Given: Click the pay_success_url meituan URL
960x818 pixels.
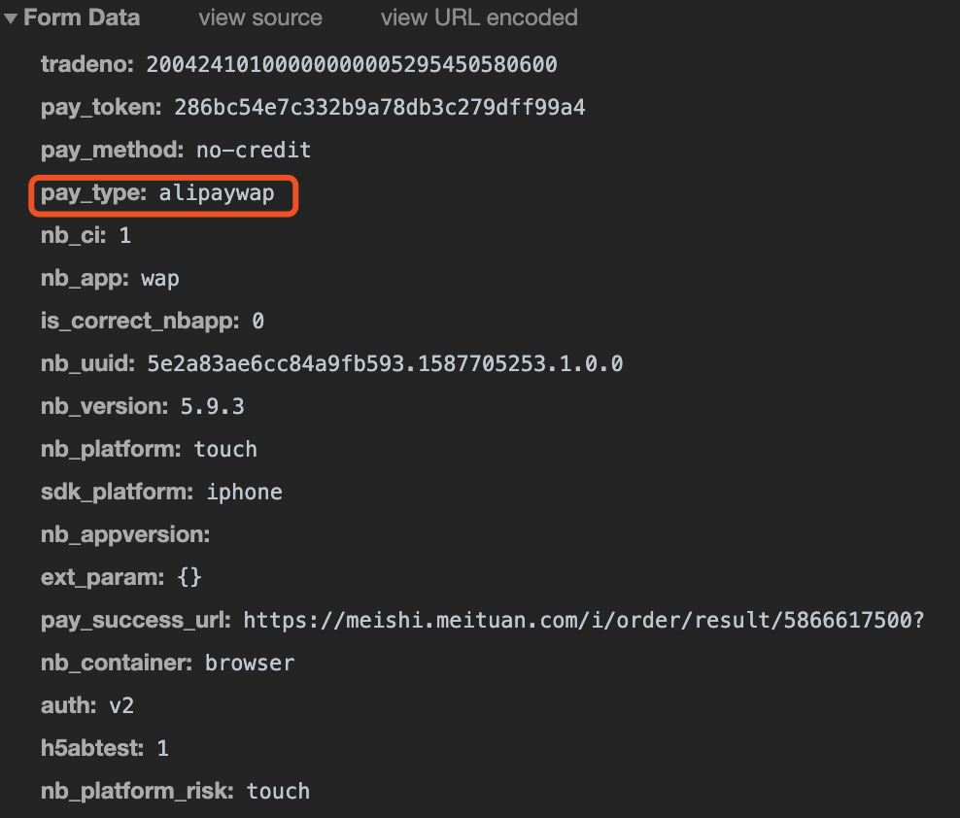Looking at the screenshot, I should coord(583,620).
